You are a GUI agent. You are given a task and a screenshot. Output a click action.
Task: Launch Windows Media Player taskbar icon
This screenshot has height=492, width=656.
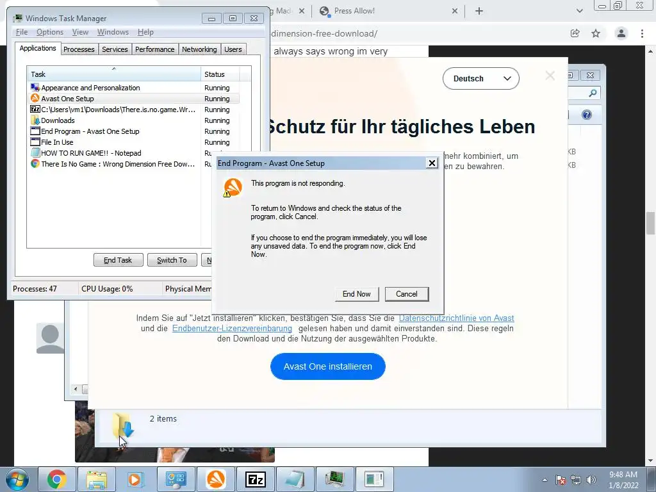136,479
